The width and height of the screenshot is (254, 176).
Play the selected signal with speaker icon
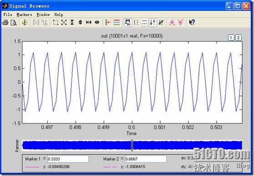(25, 22)
